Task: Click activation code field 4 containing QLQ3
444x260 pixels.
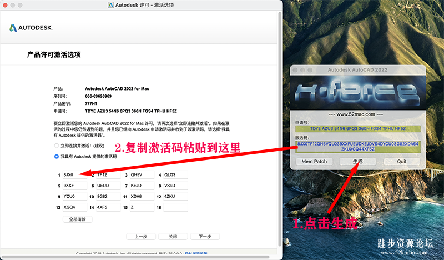Action: 175,174
